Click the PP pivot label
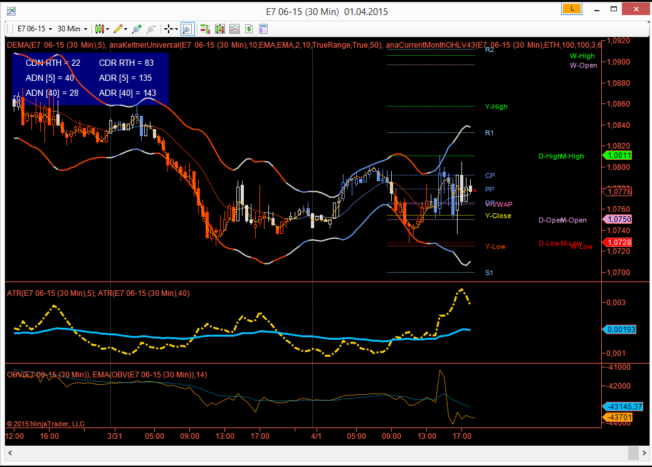Viewport: 652px width, 467px height. click(x=490, y=189)
